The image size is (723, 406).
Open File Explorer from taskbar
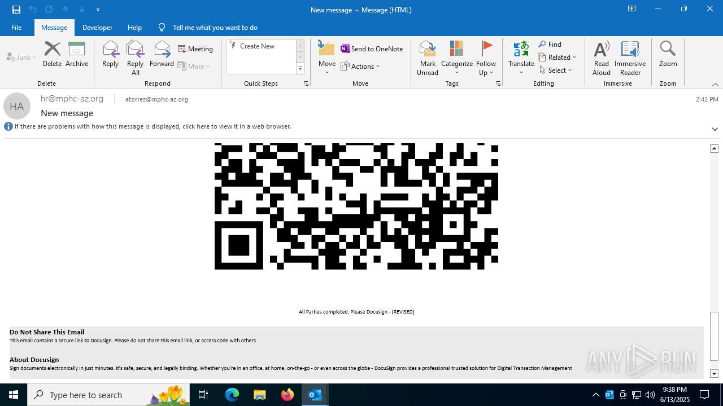(259, 395)
